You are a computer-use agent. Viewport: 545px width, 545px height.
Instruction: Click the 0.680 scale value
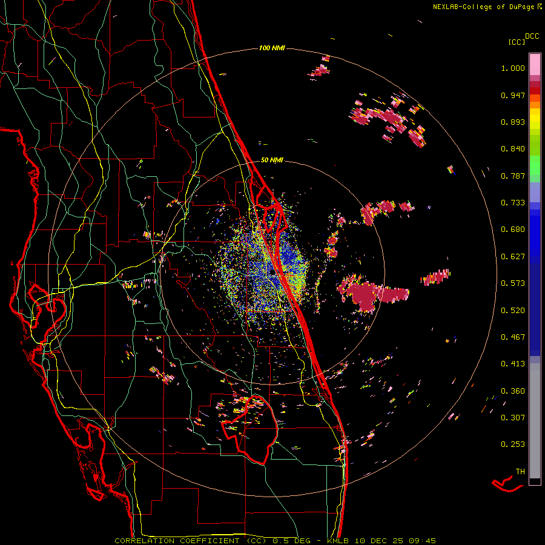(x=513, y=230)
